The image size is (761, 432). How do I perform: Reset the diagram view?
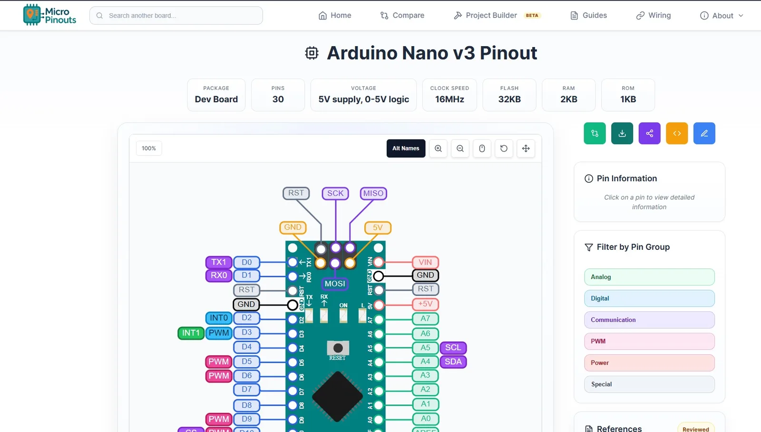pos(504,148)
